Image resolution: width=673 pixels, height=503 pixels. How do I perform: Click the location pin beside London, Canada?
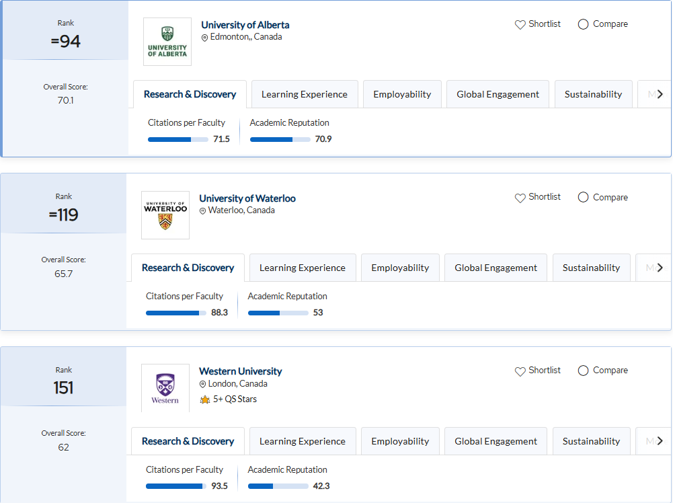202,385
